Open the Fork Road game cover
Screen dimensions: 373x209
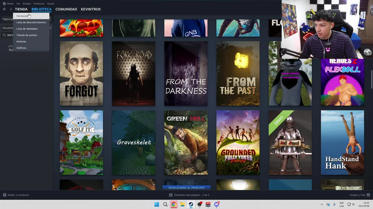pyautogui.click(x=133, y=73)
